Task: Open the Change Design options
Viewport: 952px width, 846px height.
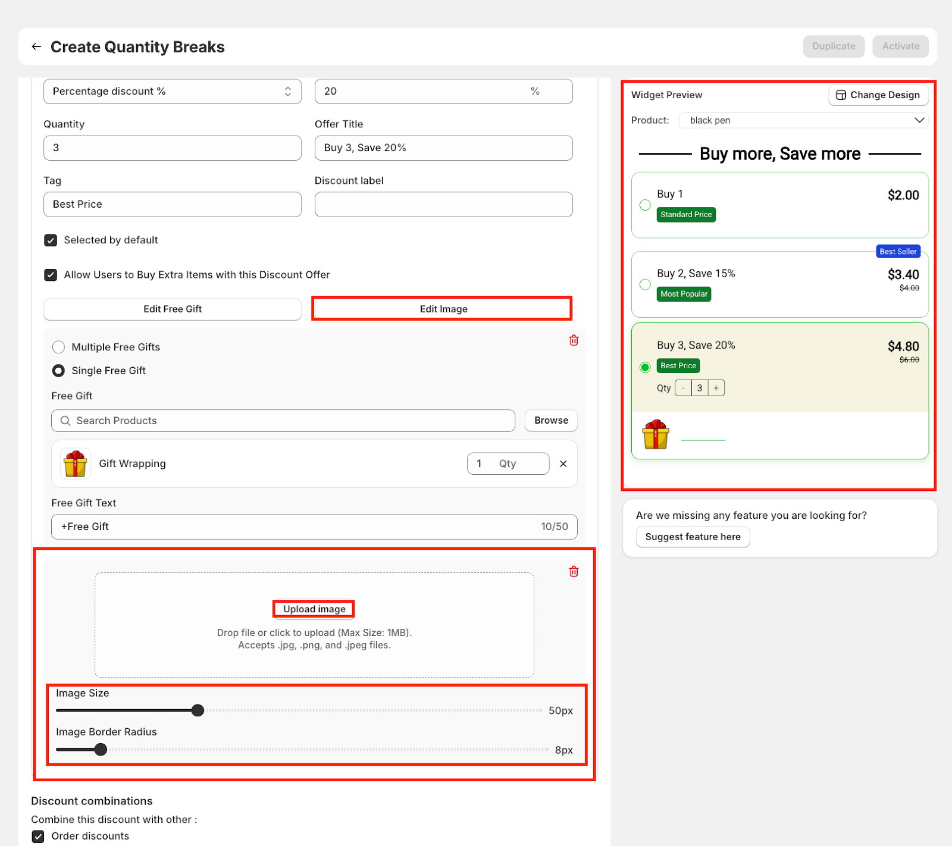Action: [878, 95]
